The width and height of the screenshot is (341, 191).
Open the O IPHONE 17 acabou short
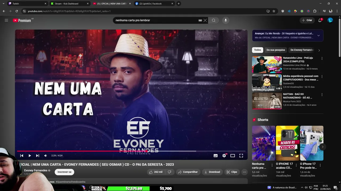coord(288,143)
